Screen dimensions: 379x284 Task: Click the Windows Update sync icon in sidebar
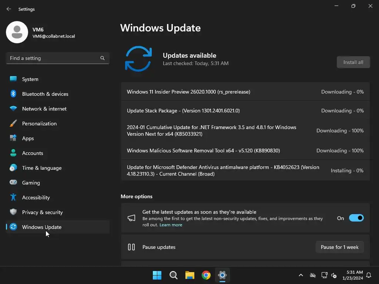(13, 227)
